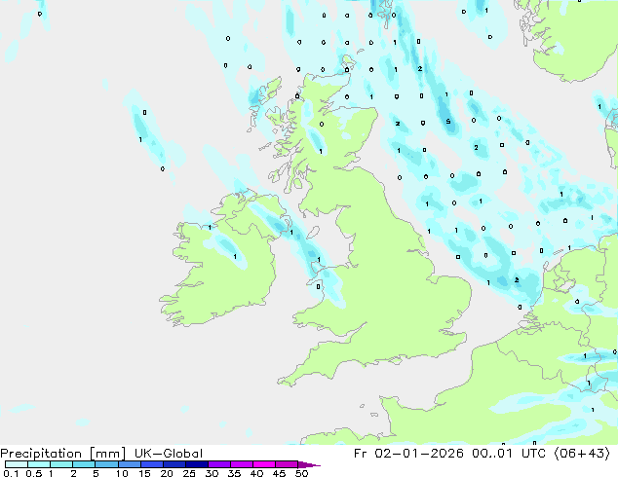618x477 pixels.
Task: Click the Precipitation [mm] title text
Action: point(62,454)
